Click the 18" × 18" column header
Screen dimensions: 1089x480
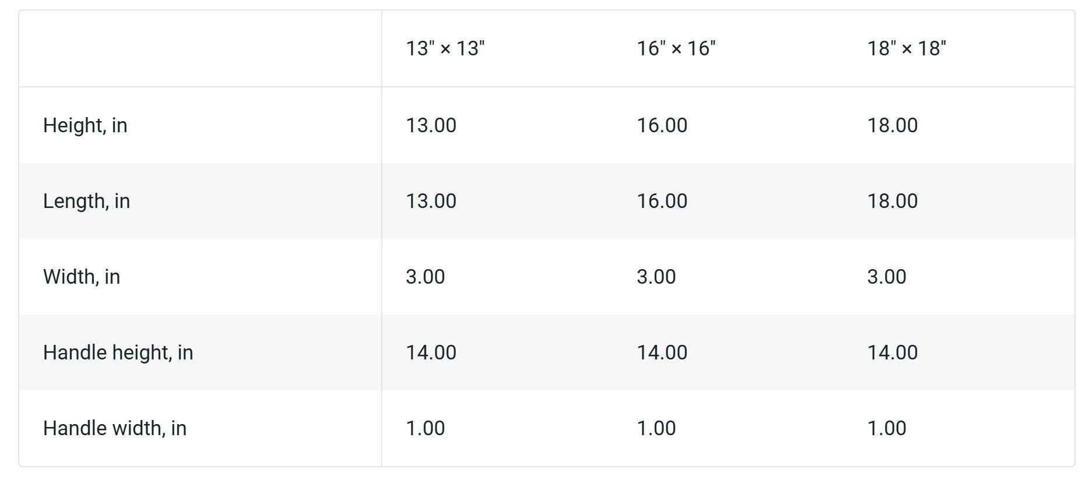pos(907,48)
